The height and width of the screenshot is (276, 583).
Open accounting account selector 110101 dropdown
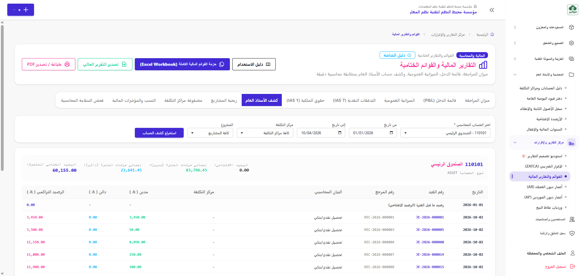point(445,133)
